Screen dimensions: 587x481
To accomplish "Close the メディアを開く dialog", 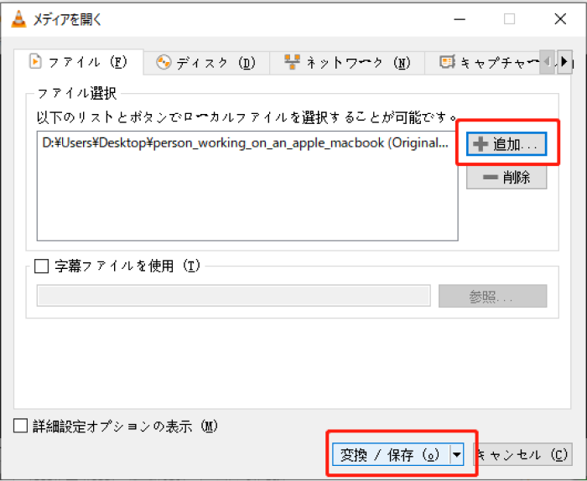I will [x=560, y=19].
